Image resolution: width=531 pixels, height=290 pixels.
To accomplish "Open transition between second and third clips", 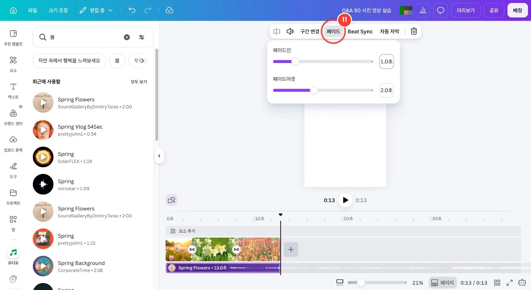I will point(236,250).
